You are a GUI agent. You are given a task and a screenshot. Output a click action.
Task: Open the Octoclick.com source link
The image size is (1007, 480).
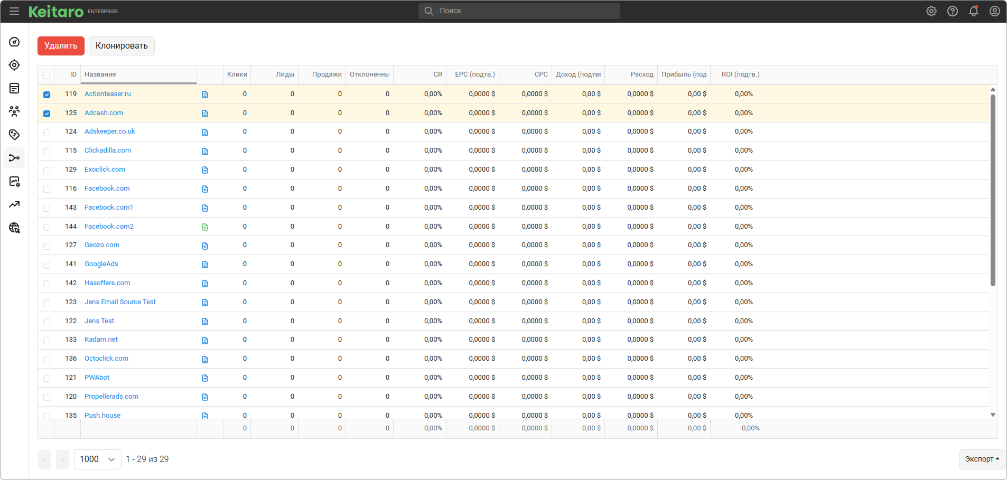(106, 359)
